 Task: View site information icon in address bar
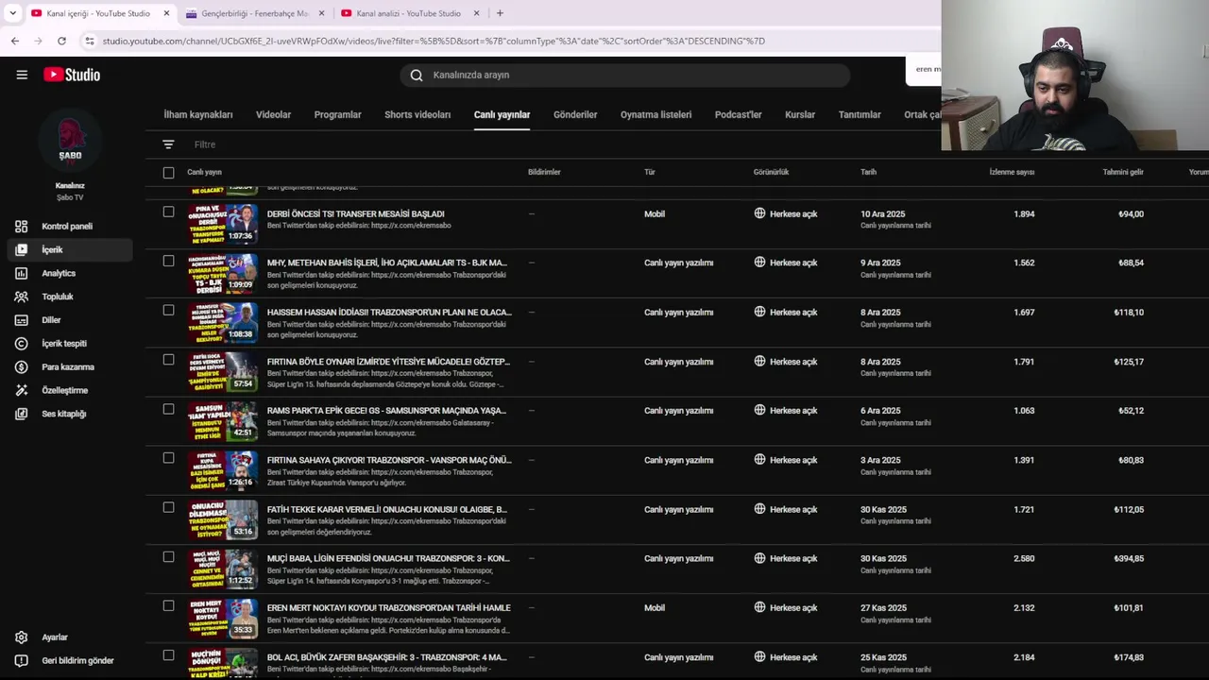(x=90, y=41)
